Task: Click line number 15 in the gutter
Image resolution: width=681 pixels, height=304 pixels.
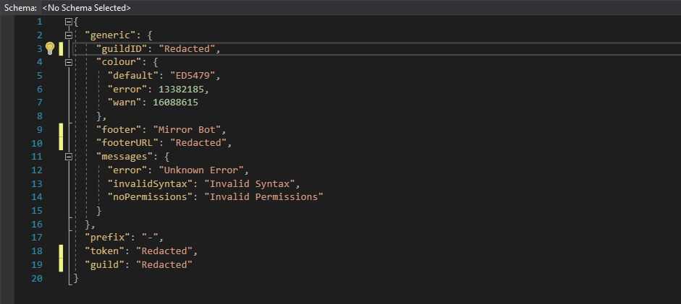Action: pyautogui.click(x=37, y=210)
